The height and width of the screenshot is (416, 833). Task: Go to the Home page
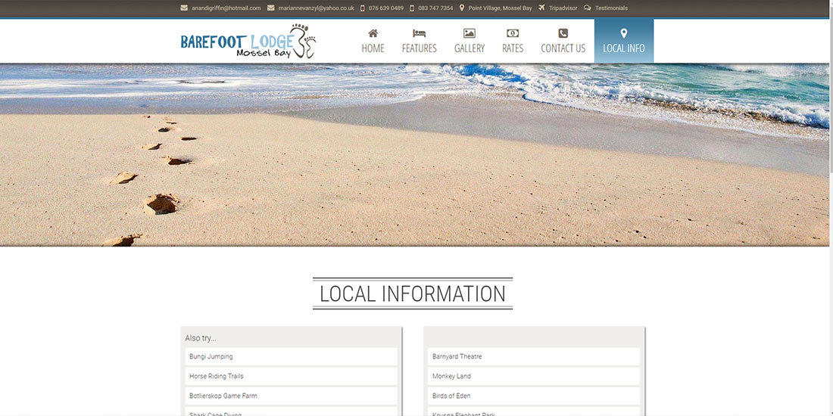[373, 41]
